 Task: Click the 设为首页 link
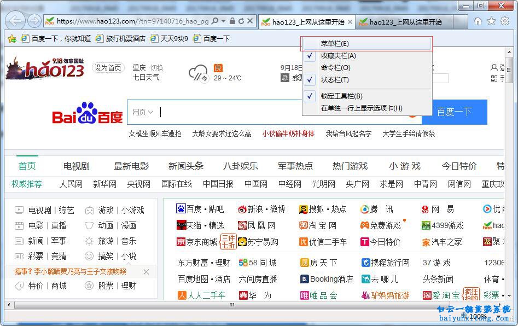pos(107,67)
